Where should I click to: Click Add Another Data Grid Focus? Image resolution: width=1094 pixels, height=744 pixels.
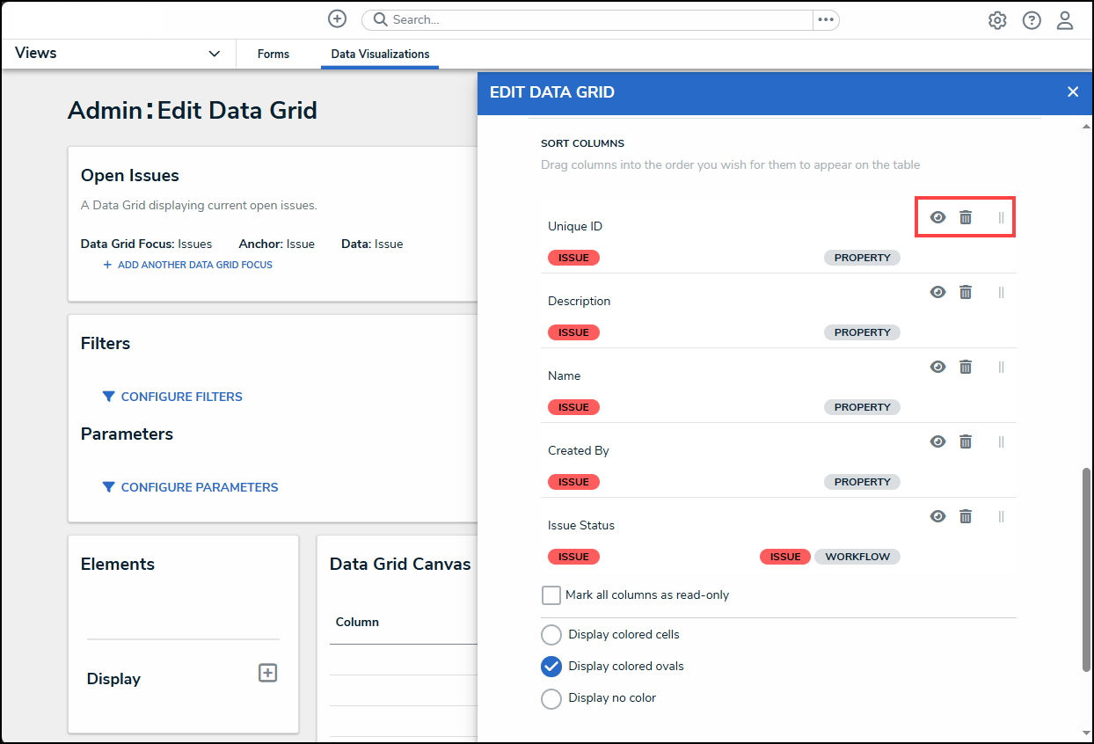click(194, 265)
